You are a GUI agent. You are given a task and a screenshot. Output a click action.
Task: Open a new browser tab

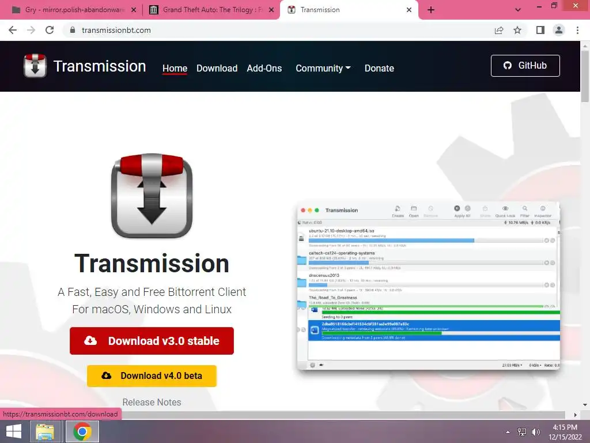click(x=431, y=10)
